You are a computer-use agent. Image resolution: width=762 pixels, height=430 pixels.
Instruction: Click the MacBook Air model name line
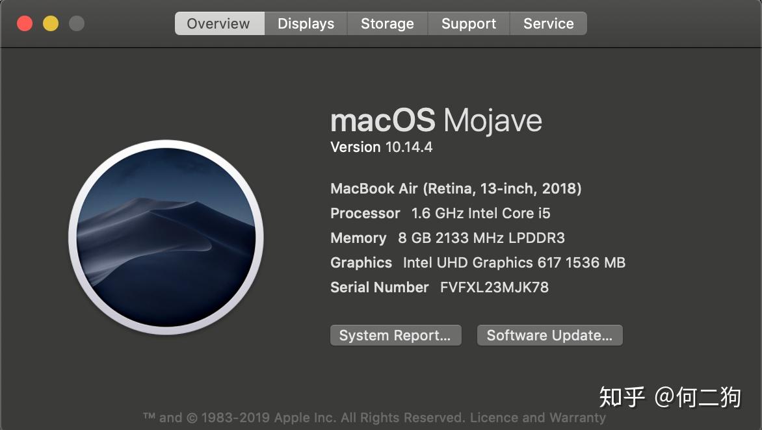456,189
